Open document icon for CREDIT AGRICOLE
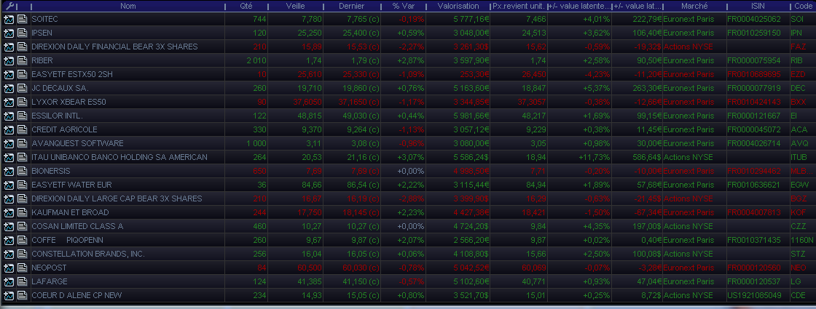Image resolution: width=816 pixels, height=309 pixels. 22,129
